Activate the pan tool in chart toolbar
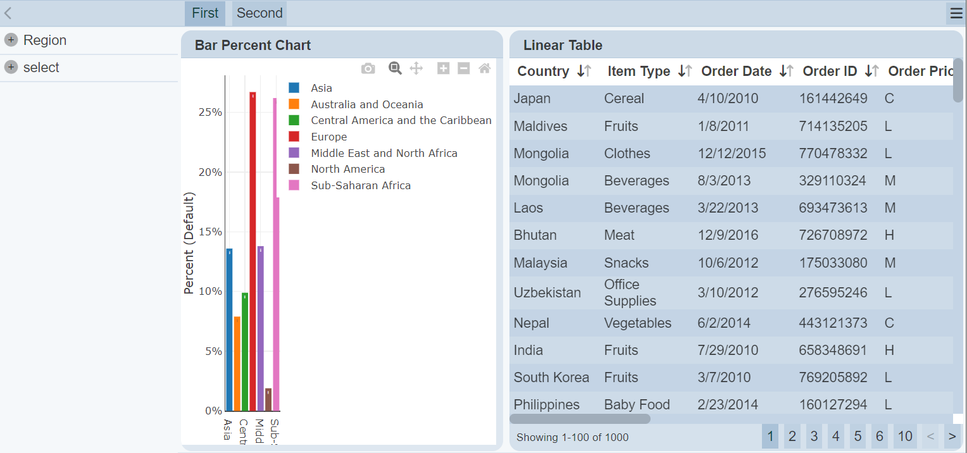The width and height of the screenshot is (967, 453). point(416,68)
